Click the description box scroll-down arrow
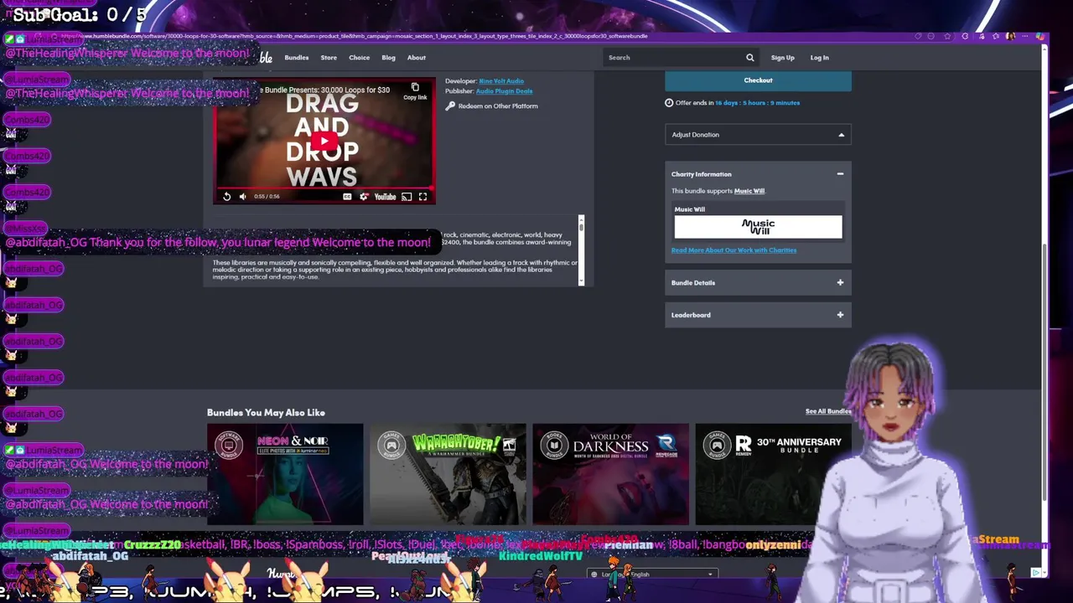 581,281
